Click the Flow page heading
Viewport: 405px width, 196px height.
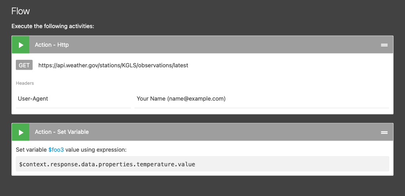click(x=21, y=11)
